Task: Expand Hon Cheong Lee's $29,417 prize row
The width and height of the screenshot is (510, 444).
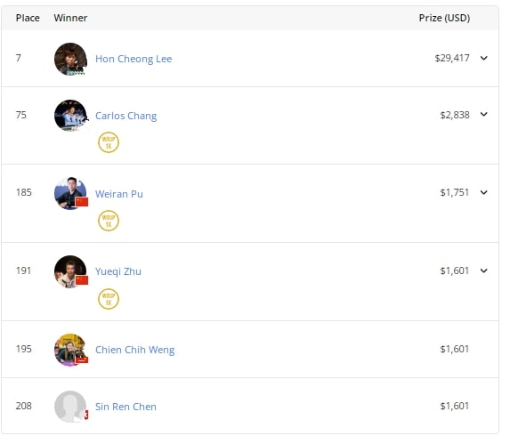Action: coord(484,58)
